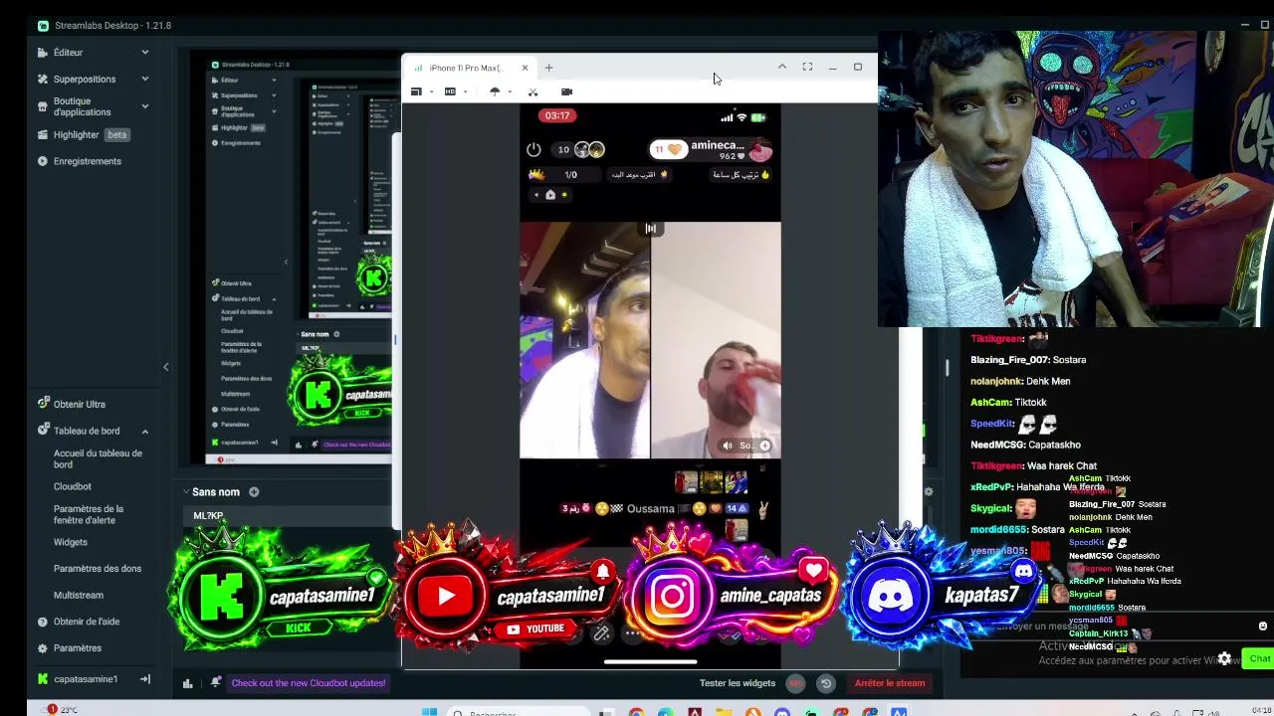
Task: Open the performance stats bar chart icon
Action: click(x=187, y=683)
